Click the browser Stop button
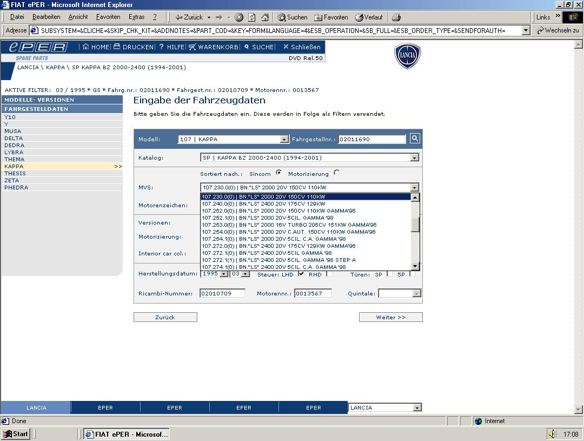The height and width of the screenshot is (441, 584). click(239, 17)
